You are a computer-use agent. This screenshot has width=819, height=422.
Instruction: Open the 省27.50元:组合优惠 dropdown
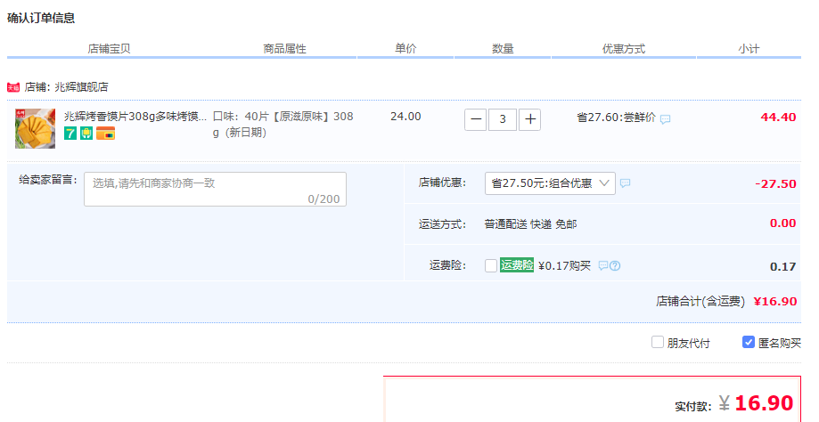point(550,183)
